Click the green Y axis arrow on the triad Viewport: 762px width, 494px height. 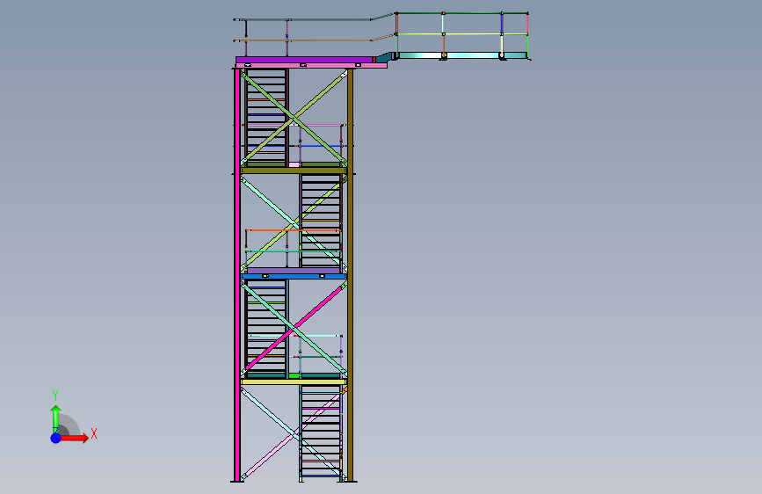pyautogui.click(x=55, y=418)
